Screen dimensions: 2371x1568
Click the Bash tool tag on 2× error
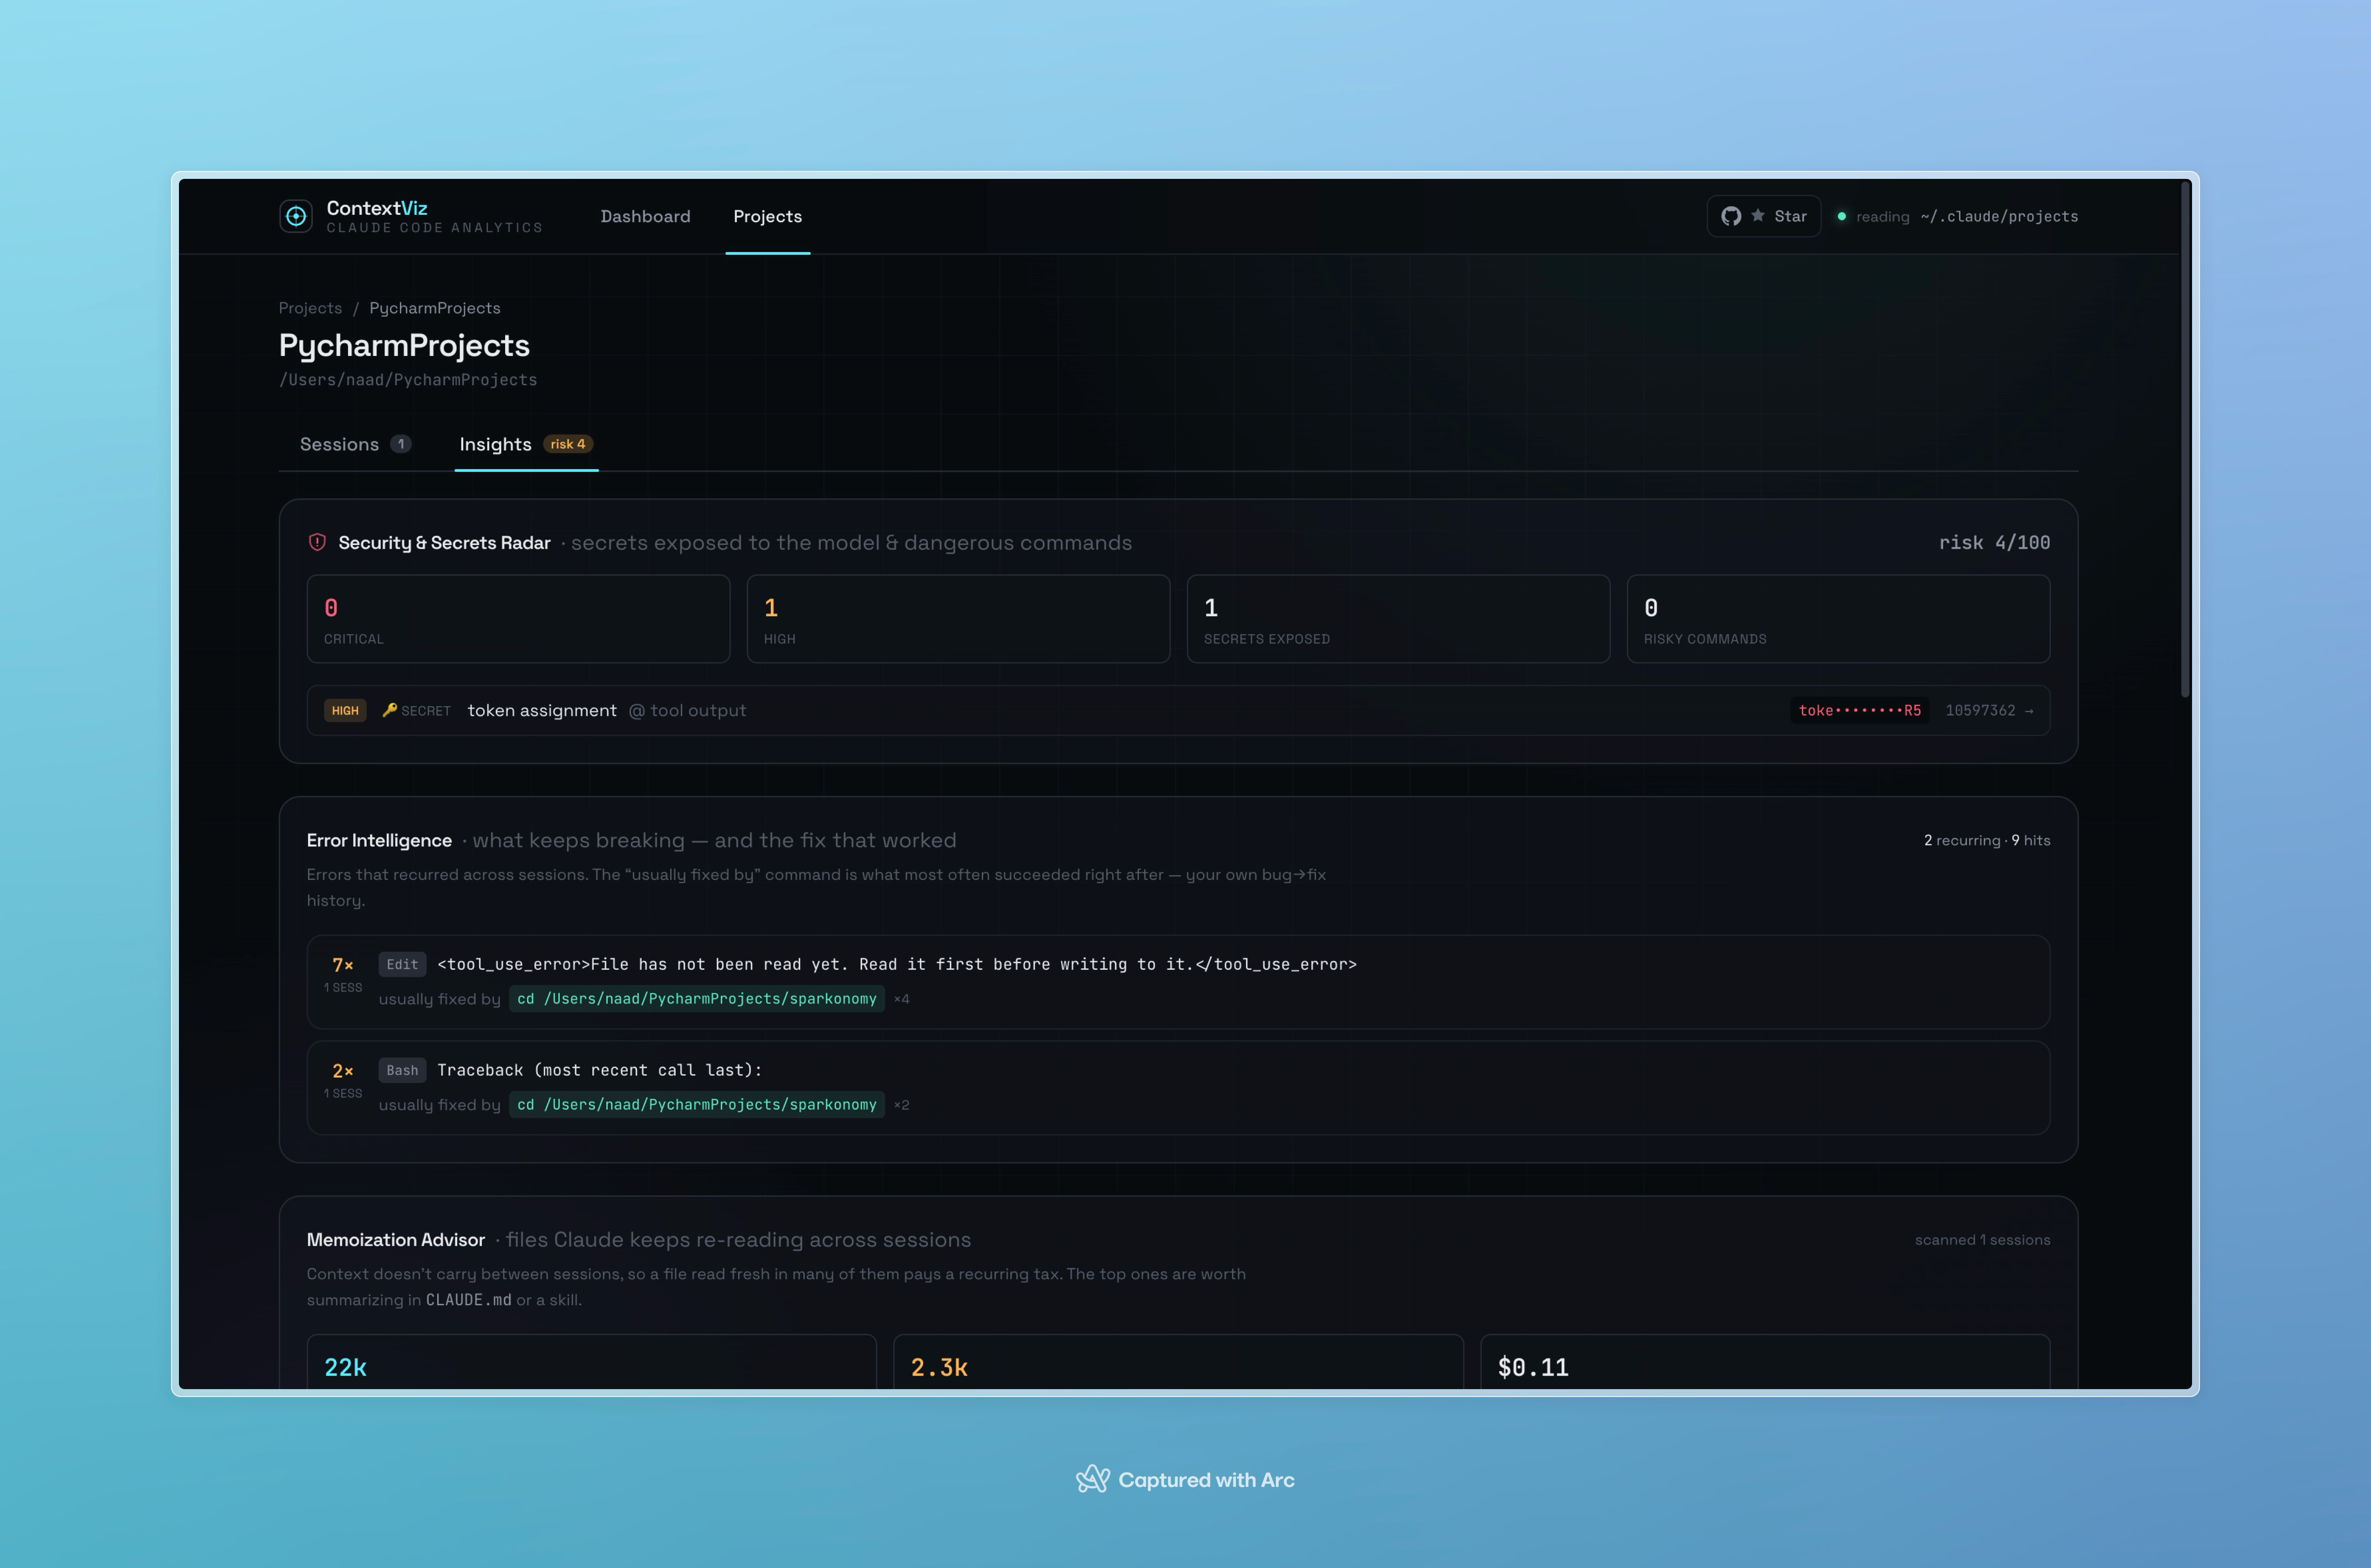402,1070
